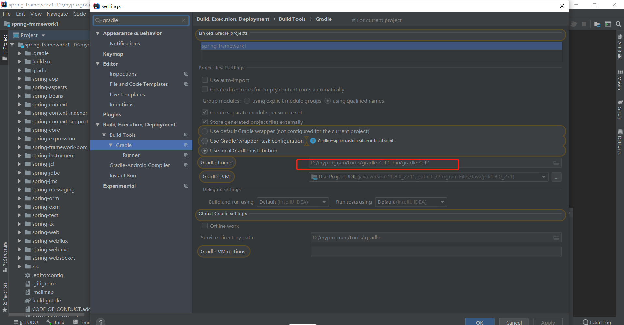Toggle Create directories for empty content roots
This screenshot has height=325, width=624.
pos(205,89)
